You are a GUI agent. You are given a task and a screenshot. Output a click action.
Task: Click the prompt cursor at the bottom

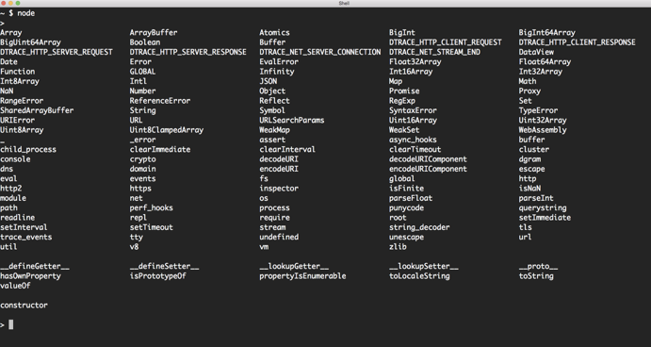pyautogui.click(x=10, y=324)
